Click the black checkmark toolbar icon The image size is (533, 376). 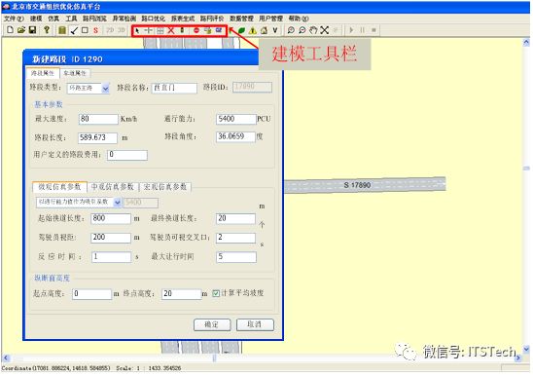pos(74,30)
